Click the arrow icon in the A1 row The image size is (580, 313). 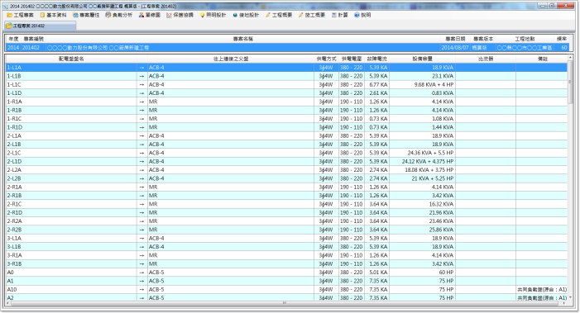(141, 281)
